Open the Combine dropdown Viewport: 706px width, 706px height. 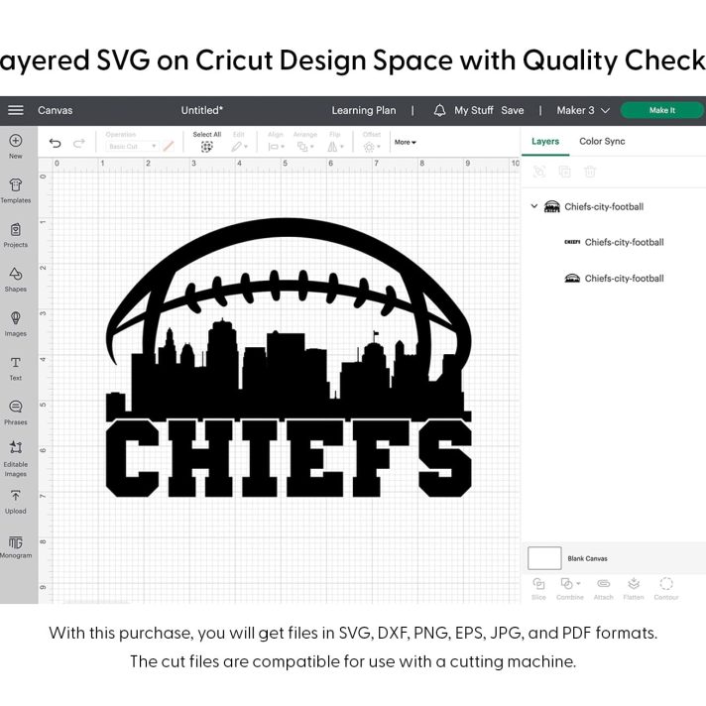570,589
